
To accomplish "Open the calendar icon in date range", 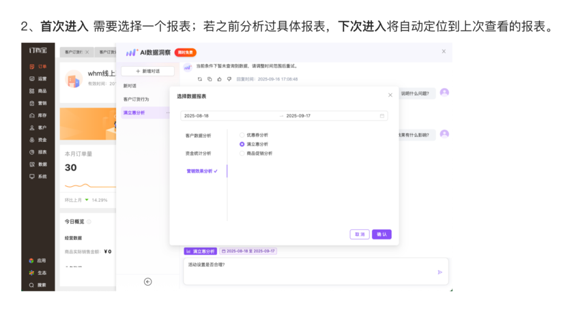I will (382, 116).
